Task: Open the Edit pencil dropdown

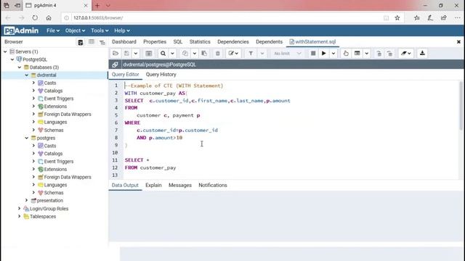Action: (x=233, y=54)
